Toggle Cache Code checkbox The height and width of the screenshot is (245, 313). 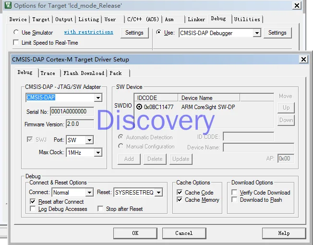180,192
